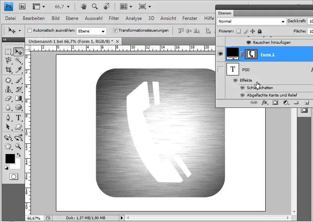Click the Rotate View tool in top bar

click(106, 6)
